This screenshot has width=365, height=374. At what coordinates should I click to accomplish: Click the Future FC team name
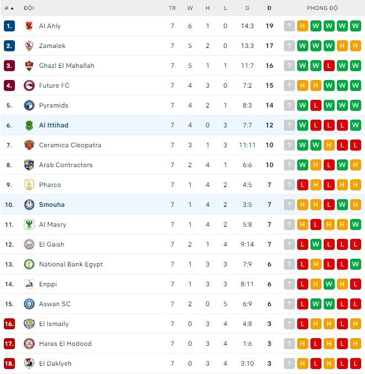pos(54,86)
